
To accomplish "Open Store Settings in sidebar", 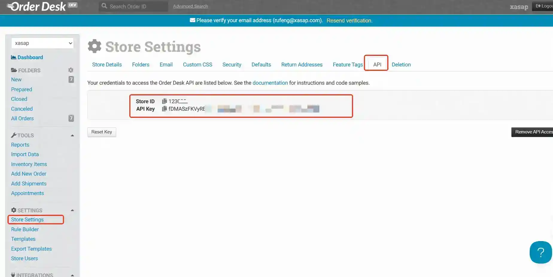I will [x=27, y=220].
